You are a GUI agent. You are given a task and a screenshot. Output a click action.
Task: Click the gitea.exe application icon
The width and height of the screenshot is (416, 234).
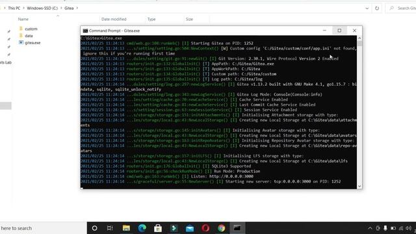21,42
